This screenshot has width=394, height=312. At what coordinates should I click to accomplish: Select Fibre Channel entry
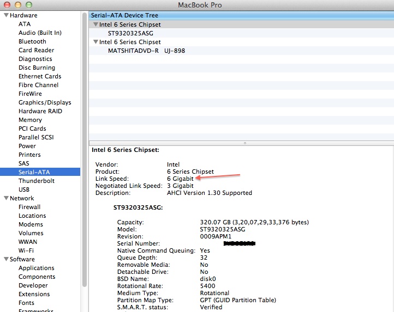38,85
